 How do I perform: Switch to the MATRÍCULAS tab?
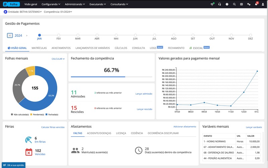point(39,48)
